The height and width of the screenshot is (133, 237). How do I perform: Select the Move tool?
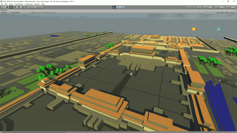(x=7, y=7)
